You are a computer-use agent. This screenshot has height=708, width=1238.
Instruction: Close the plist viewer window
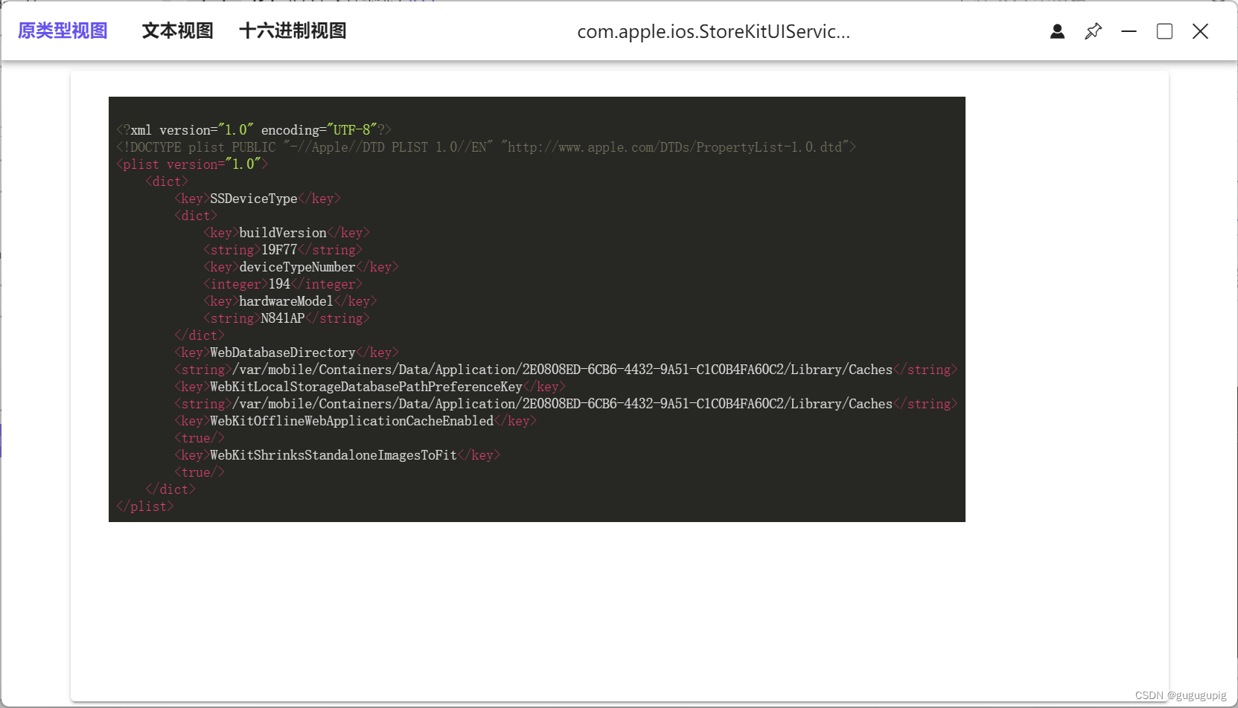pyautogui.click(x=1200, y=31)
